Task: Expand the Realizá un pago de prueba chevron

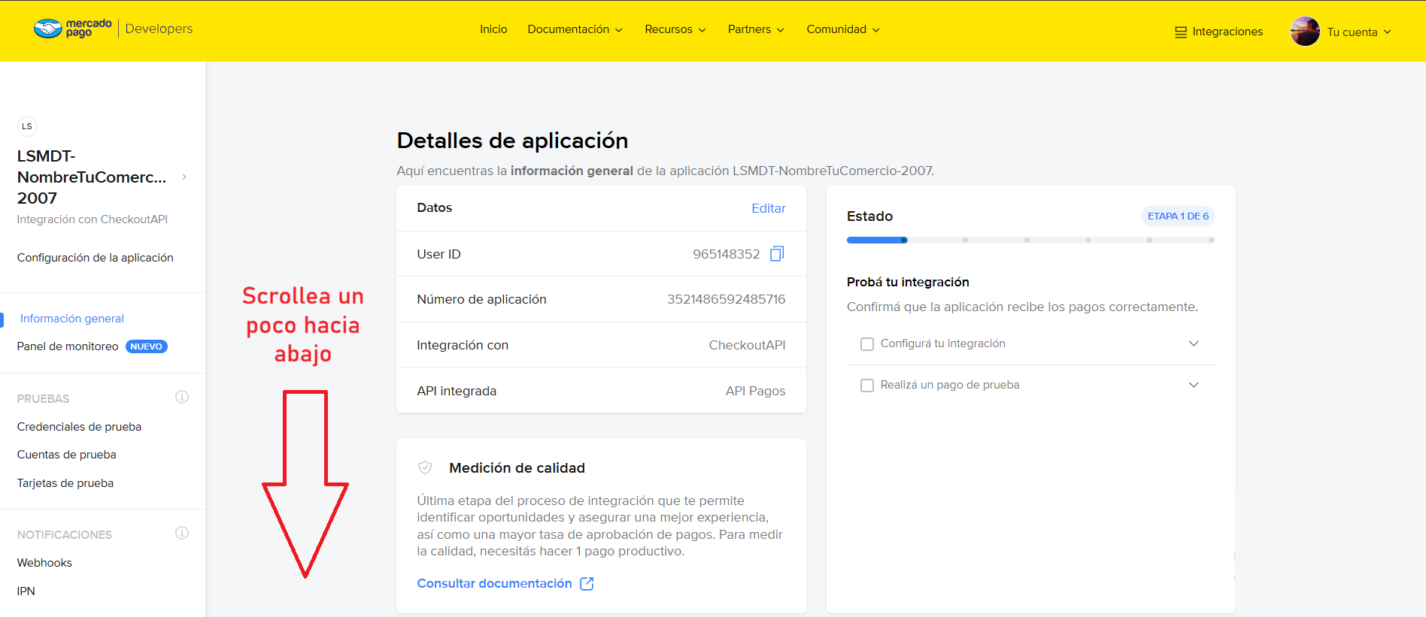Action: pyautogui.click(x=1194, y=385)
